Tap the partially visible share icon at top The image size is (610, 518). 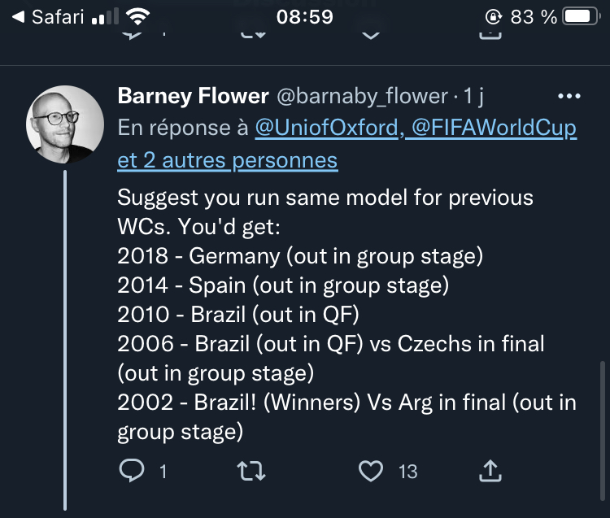point(490,35)
